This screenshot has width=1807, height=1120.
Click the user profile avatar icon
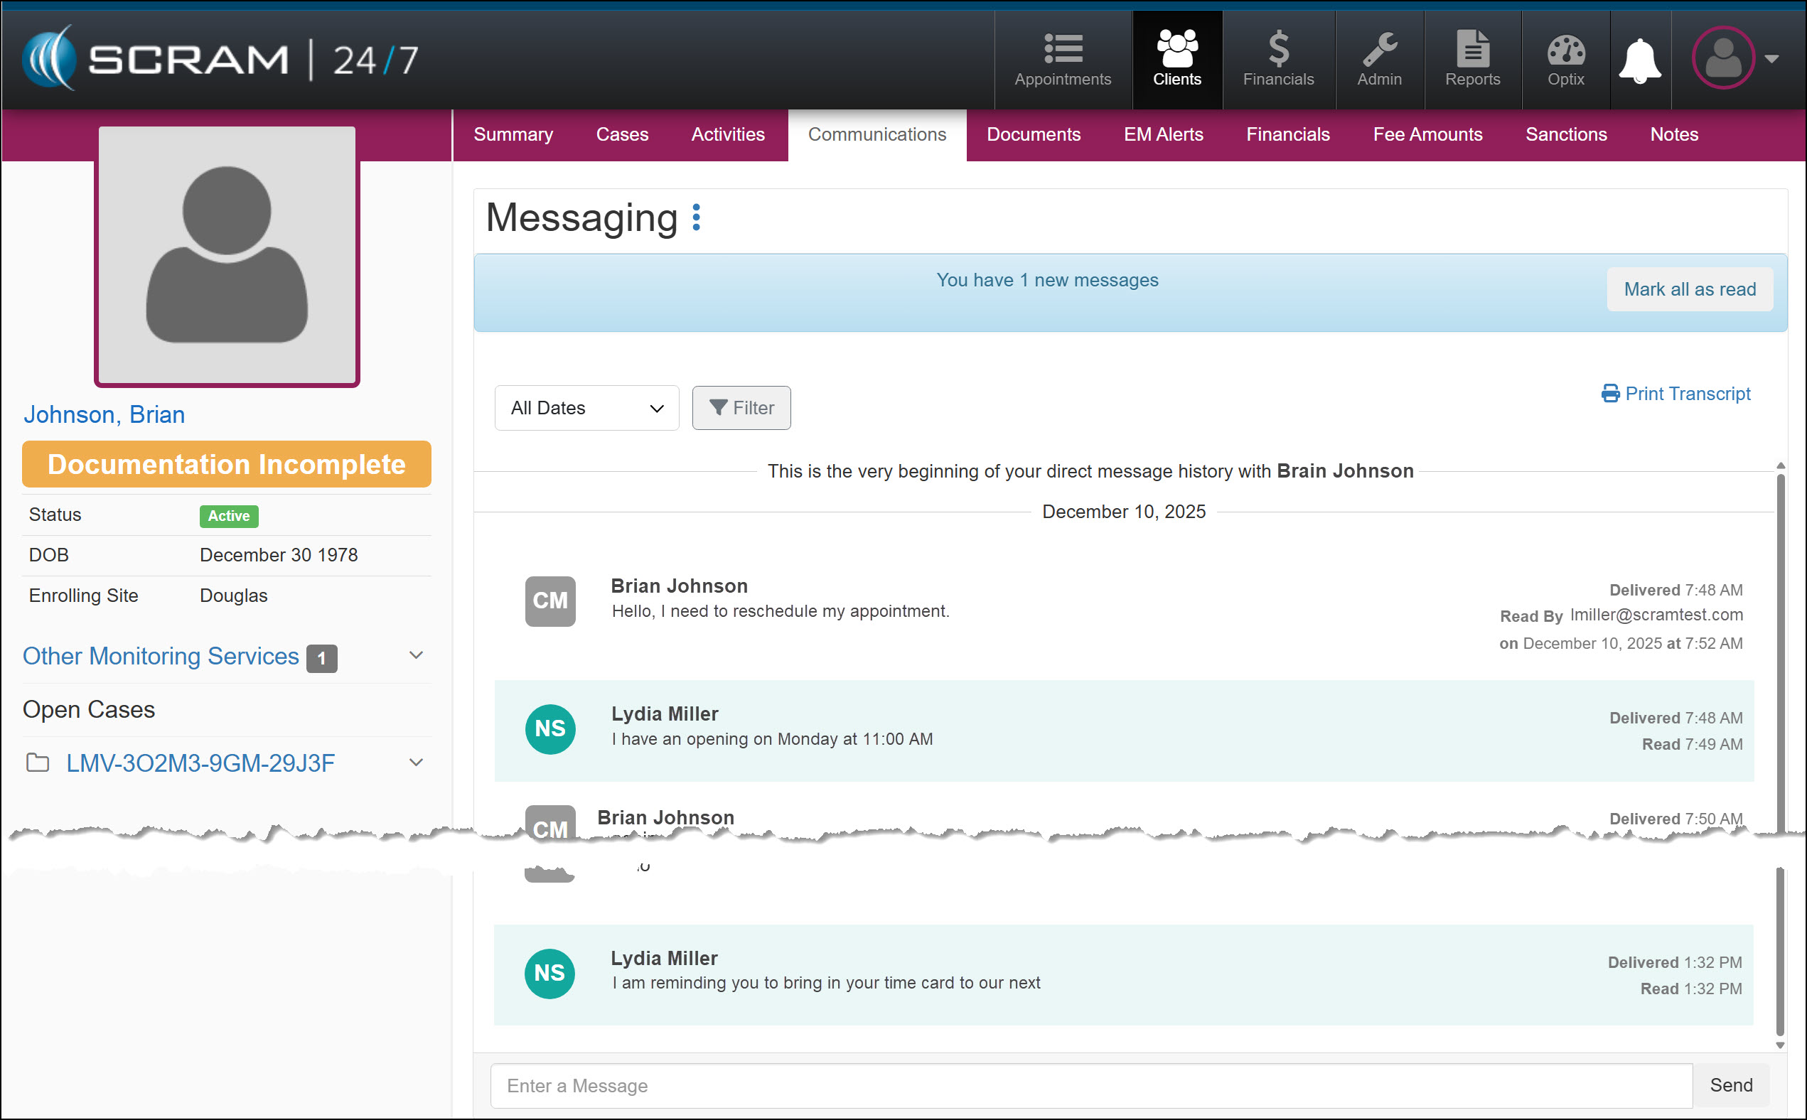(1723, 58)
